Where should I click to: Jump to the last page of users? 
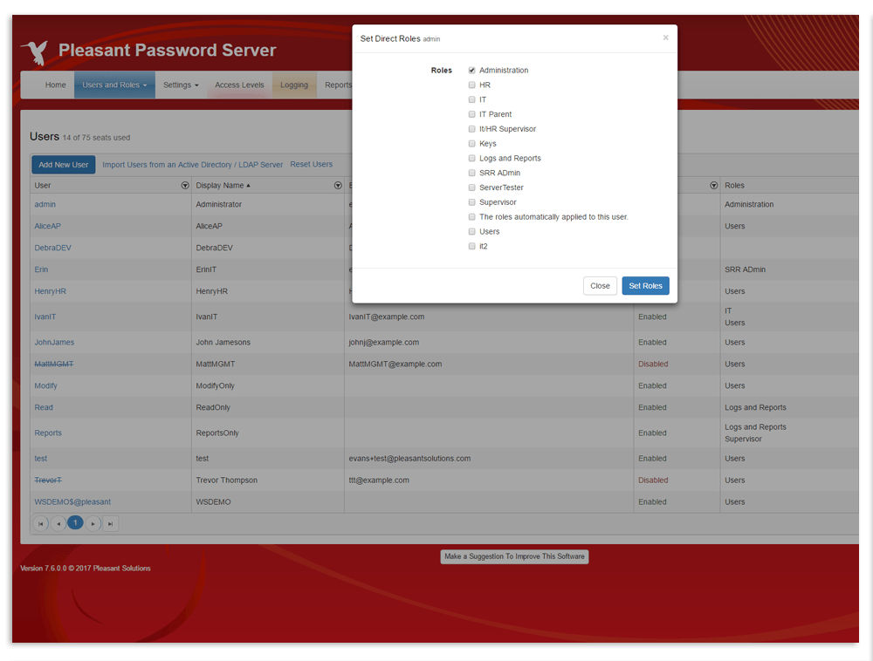click(x=110, y=523)
